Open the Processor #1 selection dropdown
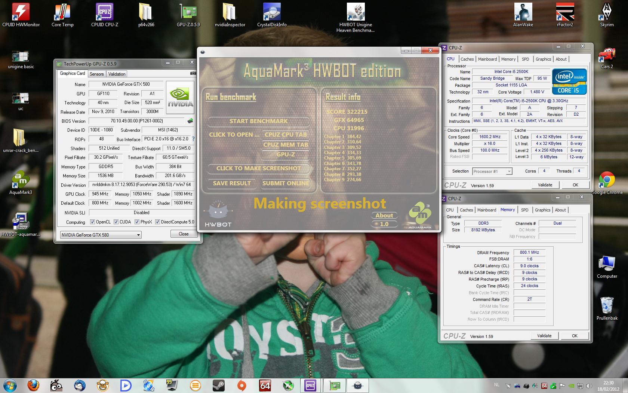The height and width of the screenshot is (393, 628). [x=492, y=171]
